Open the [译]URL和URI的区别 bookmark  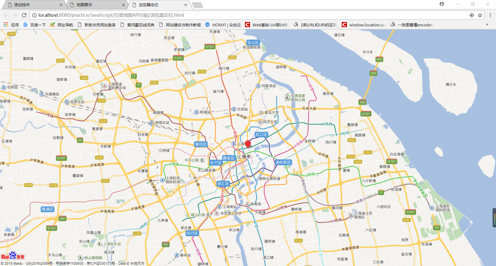(315, 25)
